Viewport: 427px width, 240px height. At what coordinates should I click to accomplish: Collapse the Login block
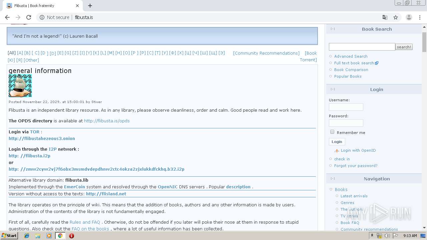(333, 89)
